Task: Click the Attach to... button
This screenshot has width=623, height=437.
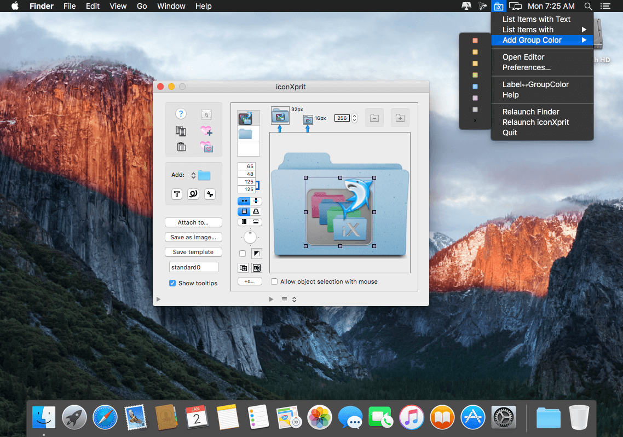Action: [193, 222]
